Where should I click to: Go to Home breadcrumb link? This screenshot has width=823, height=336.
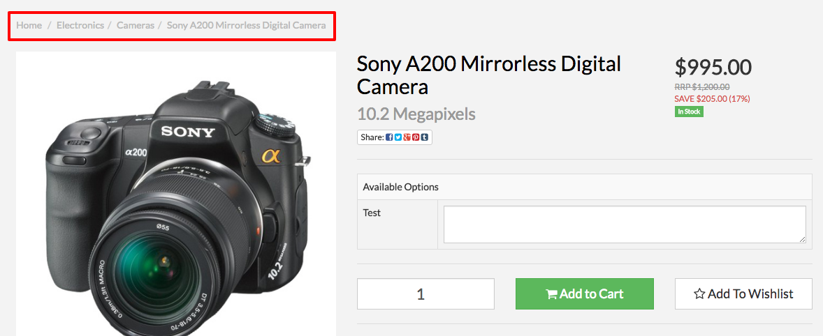[29, 25]
